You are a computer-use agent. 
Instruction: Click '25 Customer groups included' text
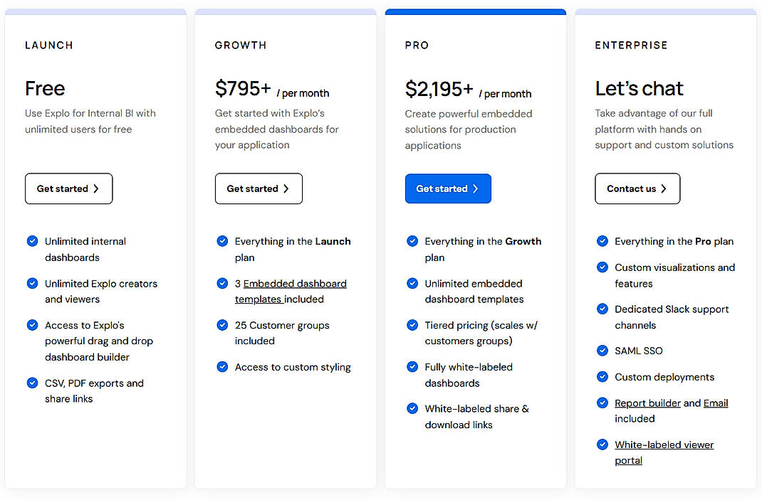282,333
